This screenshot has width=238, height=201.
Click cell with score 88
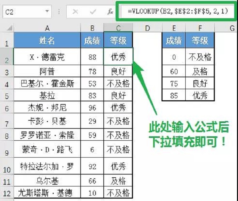point(92,57)
